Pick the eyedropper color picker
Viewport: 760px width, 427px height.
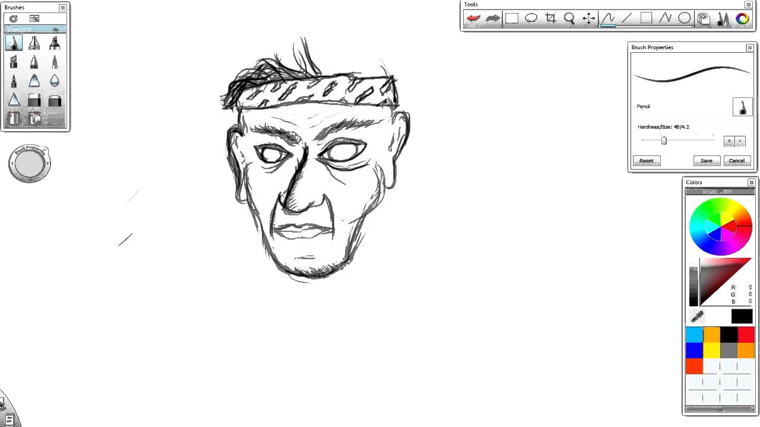point(697,316)
